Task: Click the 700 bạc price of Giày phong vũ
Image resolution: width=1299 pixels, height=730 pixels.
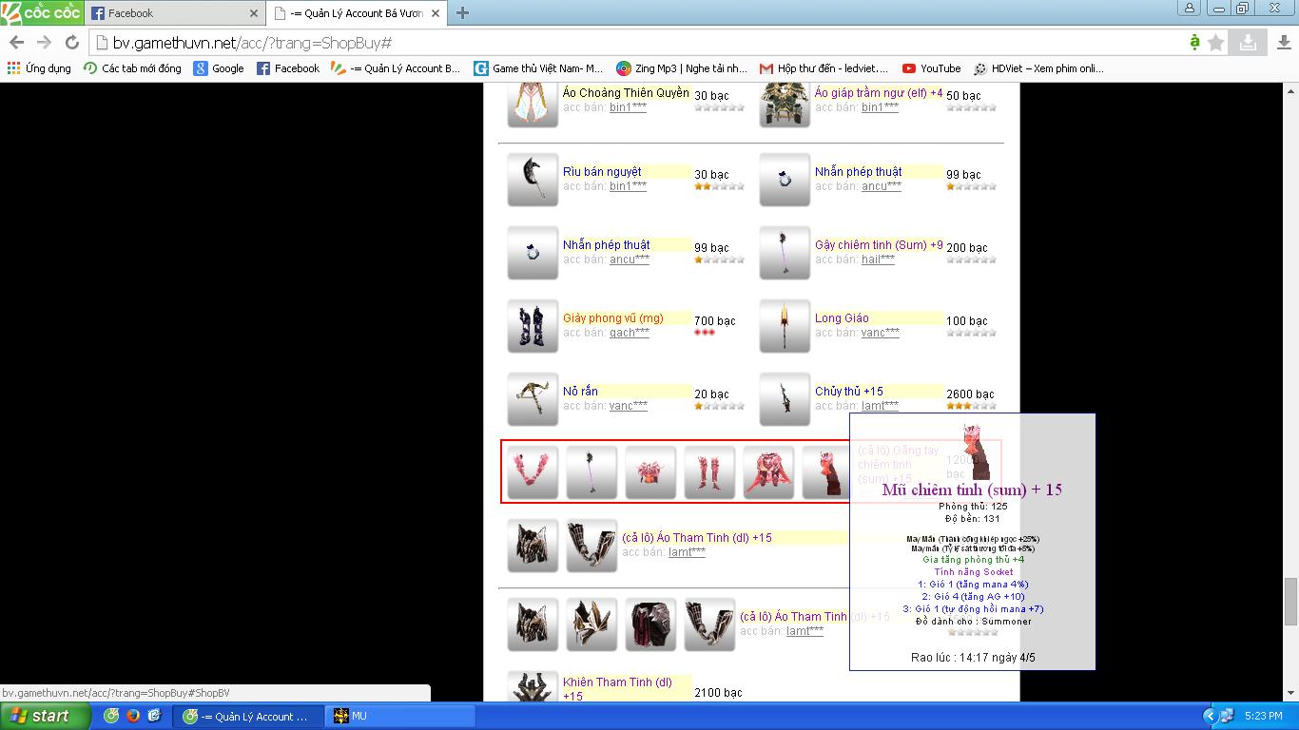Action: [x=715, y=321]
